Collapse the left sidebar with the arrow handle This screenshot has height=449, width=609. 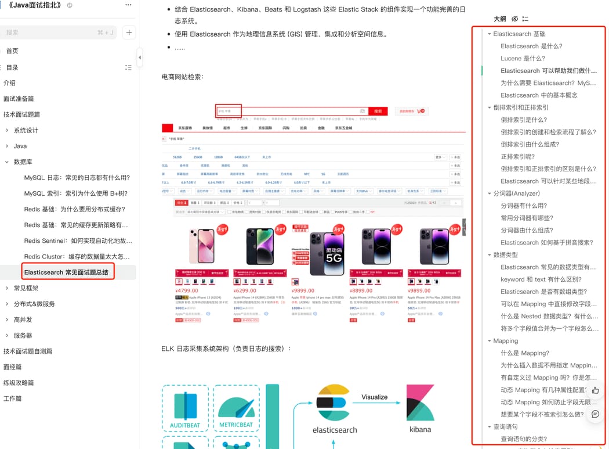point(140,58)
